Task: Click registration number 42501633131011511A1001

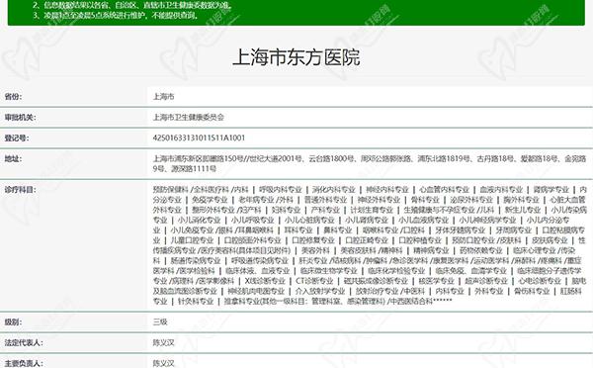Action: pyautogui.click(x=199, y=138)
